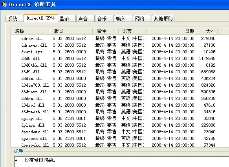
Task: Sort by the 名称 column header
Action: click(x=31, y=31)
